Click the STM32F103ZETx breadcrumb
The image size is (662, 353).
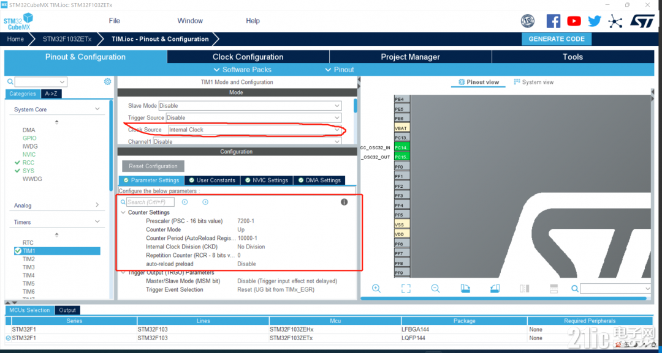click(67, 39)
